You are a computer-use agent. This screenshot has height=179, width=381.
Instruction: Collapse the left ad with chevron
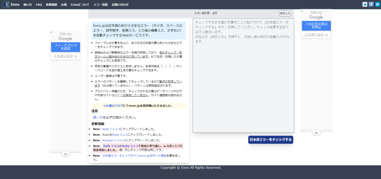[65, 154]
